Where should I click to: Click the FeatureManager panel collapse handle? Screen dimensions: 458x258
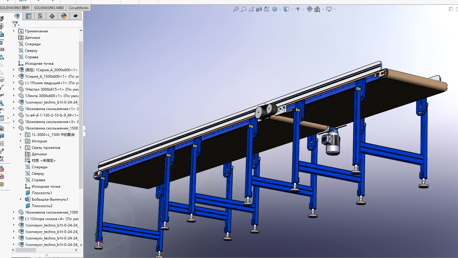coord(84,131)
